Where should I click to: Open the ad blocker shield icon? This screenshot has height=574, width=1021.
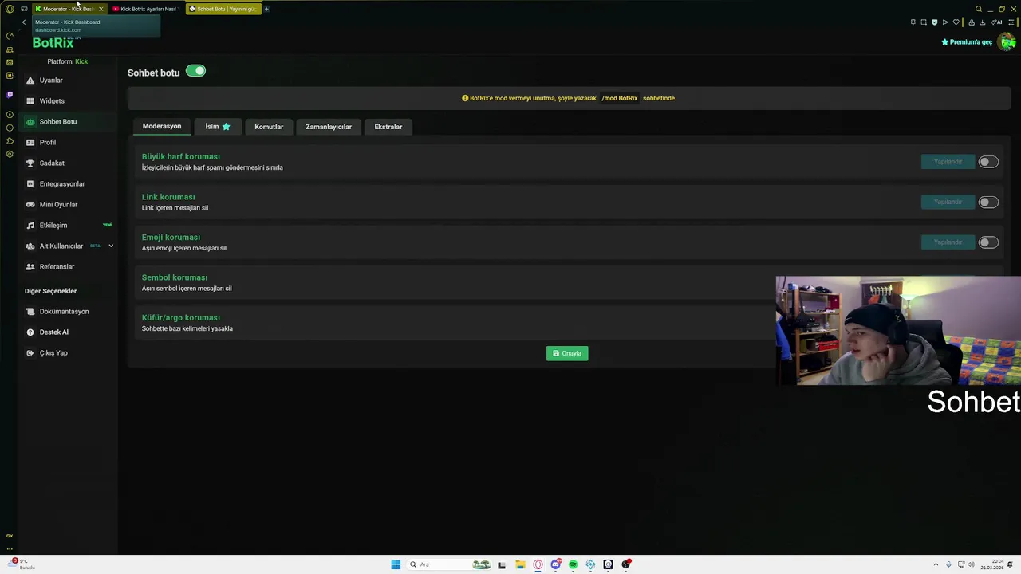[x=935, y=22]
